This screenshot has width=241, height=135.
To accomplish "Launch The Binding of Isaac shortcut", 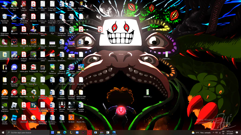I will [x=24, y=19].
